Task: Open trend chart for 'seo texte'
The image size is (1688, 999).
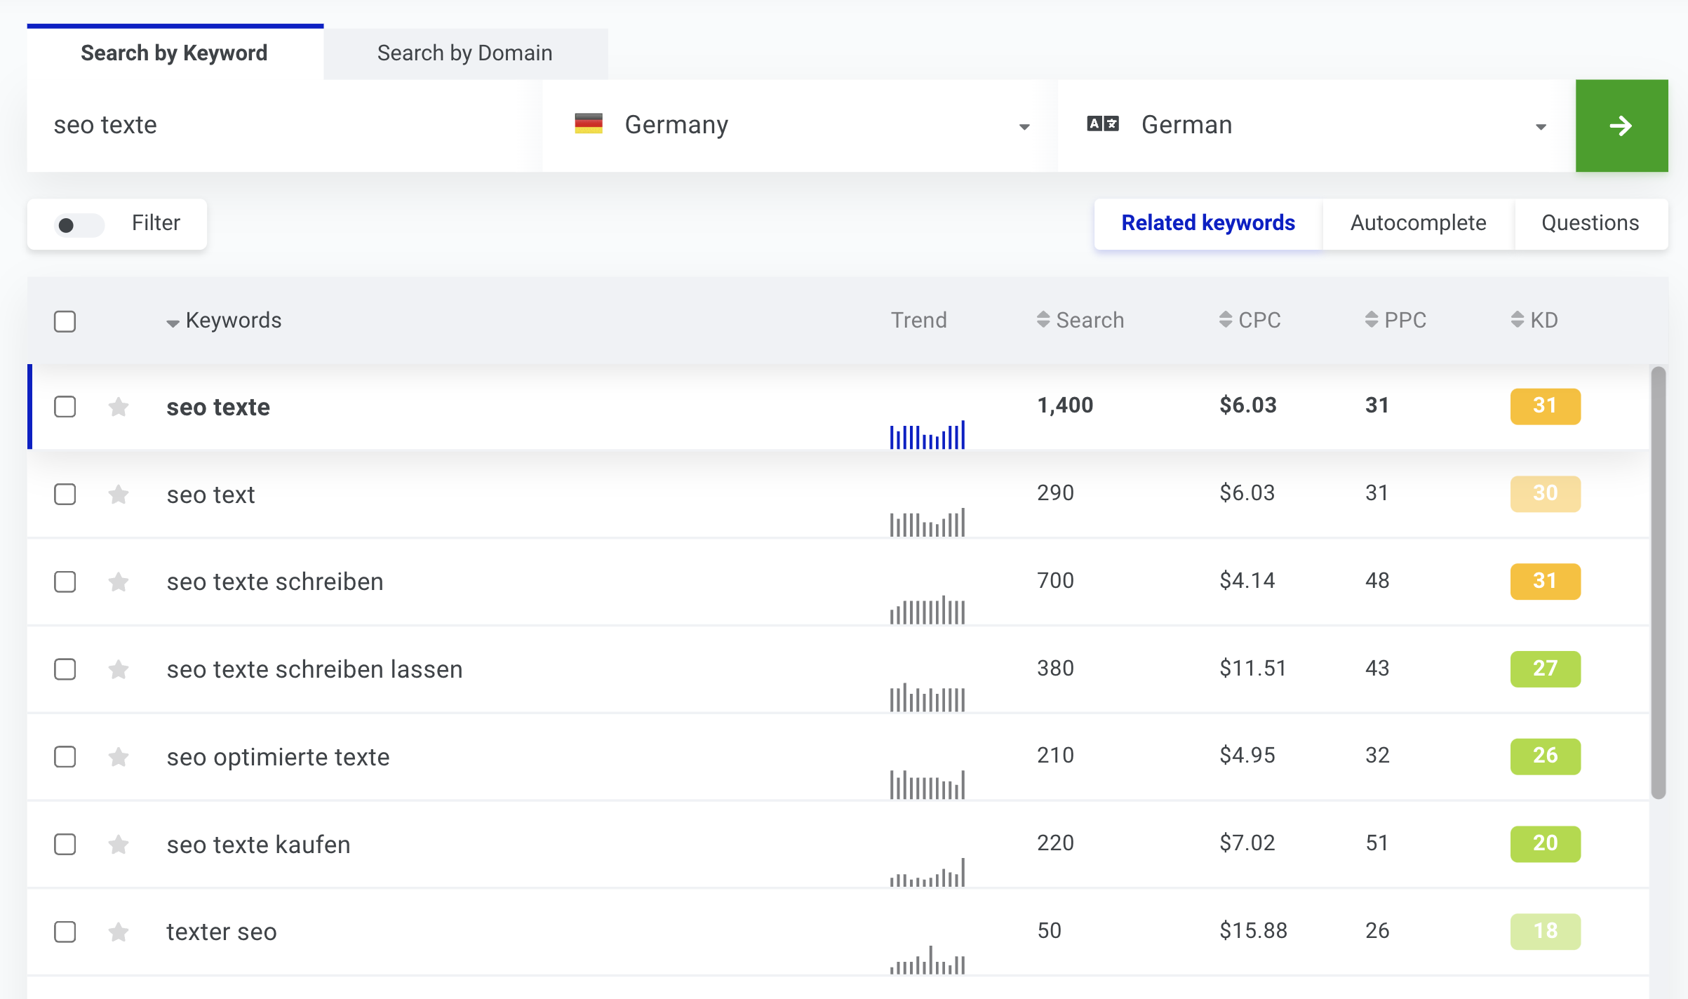Action: point(927,434)
